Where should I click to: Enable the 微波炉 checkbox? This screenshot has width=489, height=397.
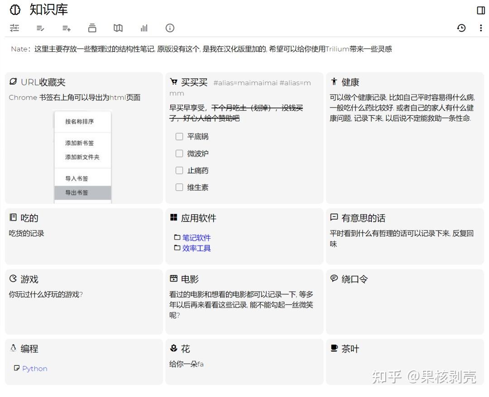179,153
